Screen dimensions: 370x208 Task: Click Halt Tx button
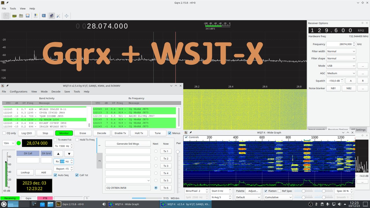point(139,133)
